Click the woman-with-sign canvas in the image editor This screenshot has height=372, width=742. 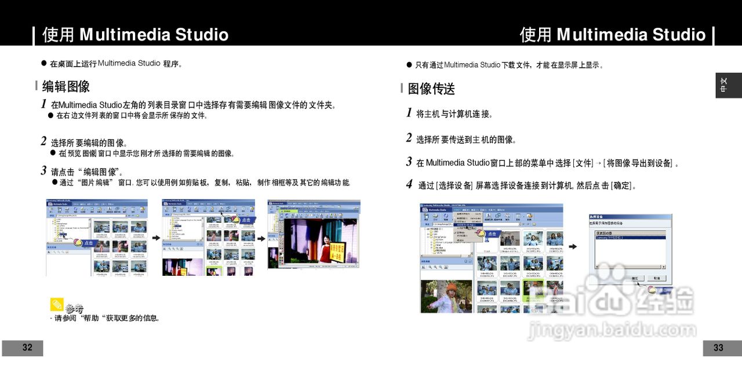[322, 241]
